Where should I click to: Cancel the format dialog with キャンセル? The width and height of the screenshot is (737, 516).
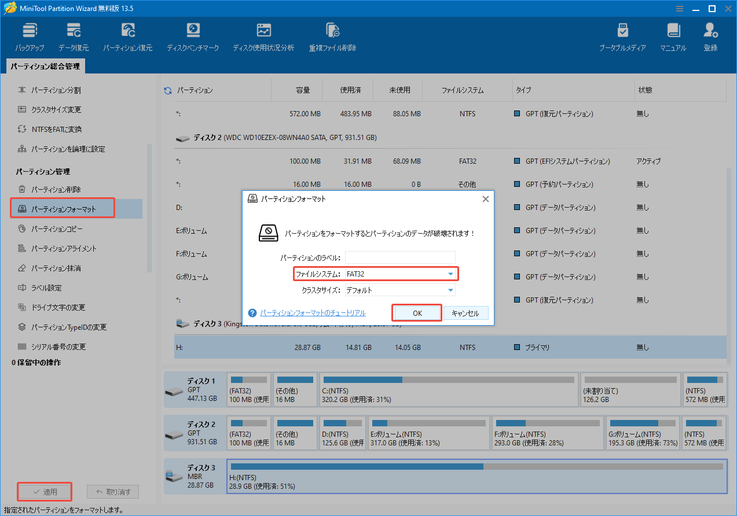pyautogui.click(x=465, y=312)
